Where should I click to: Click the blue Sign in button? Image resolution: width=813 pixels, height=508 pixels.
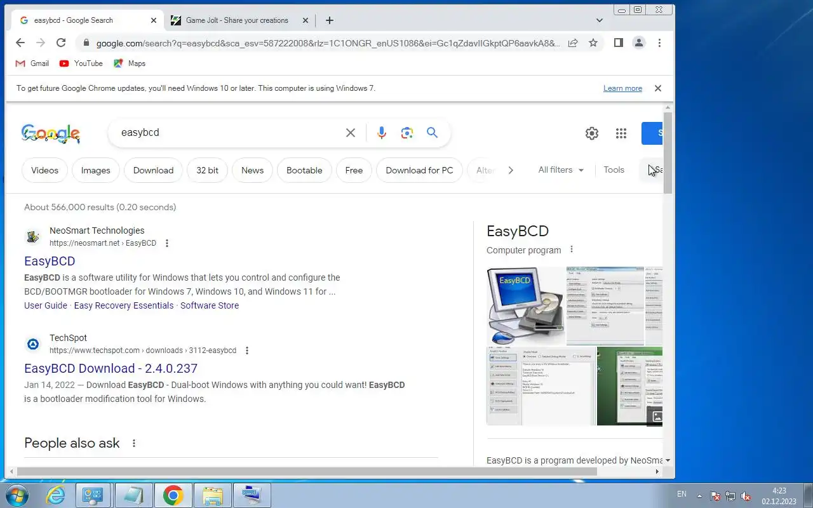pyautogui.click(x=652, y=133)
